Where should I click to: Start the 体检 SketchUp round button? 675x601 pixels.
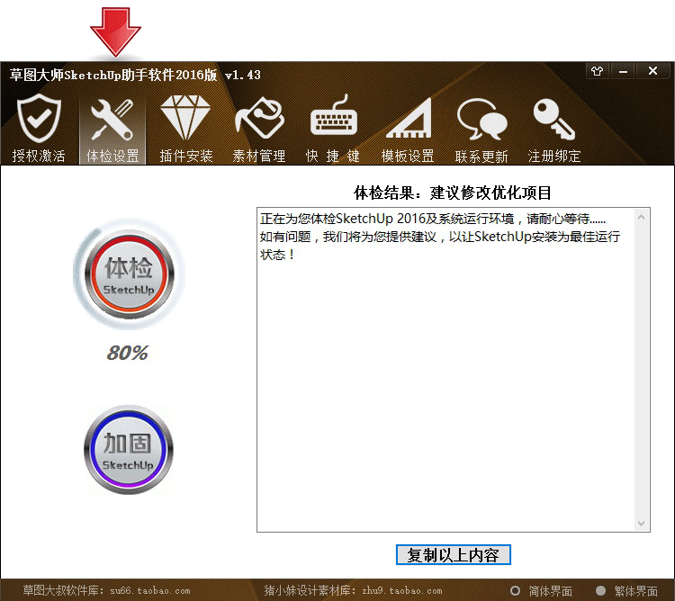(129, 274)
